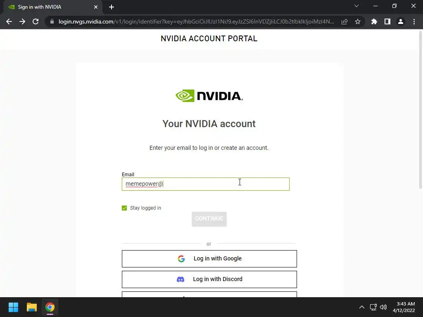Open Chrome side panel icon
This screenshot has width=423, height=317.
387,21
